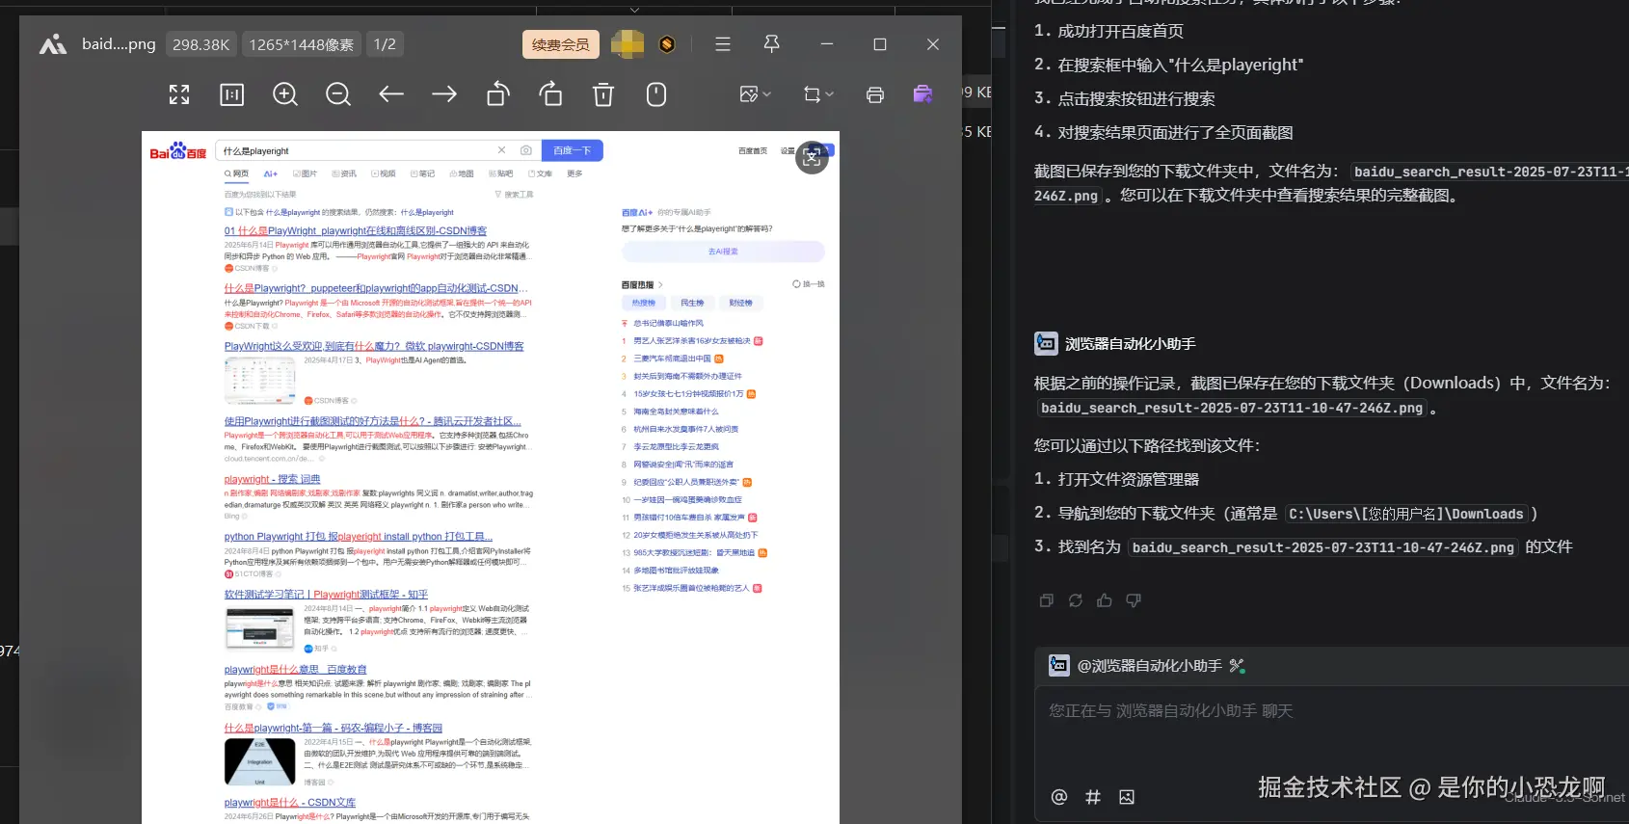Go to the previous image
This screenshot has width=1629, height=824.
coord(391,94)
